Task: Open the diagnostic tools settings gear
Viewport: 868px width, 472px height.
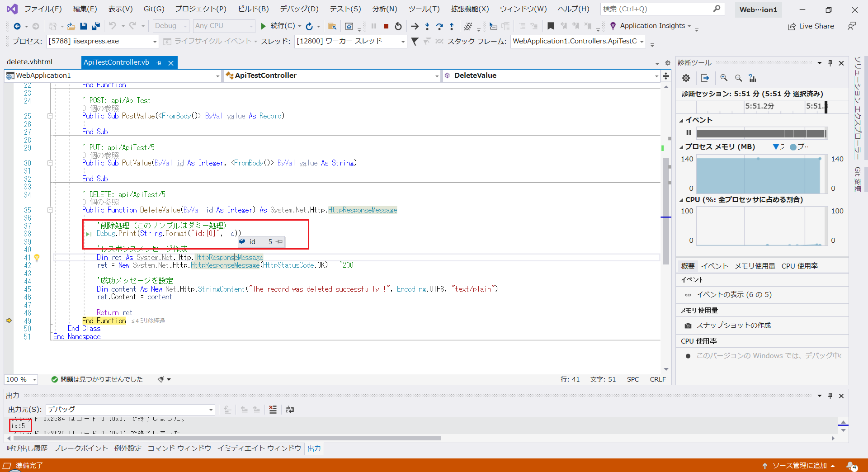Action: (x=685, y=78)
